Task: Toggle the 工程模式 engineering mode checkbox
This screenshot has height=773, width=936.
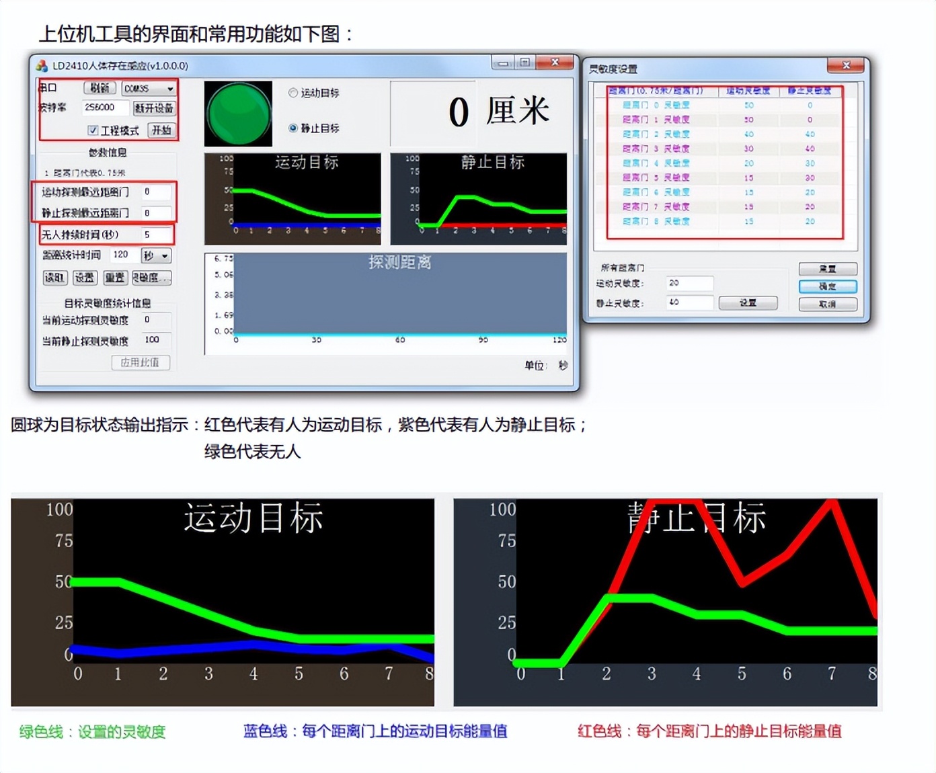Action: coord(94,130)
